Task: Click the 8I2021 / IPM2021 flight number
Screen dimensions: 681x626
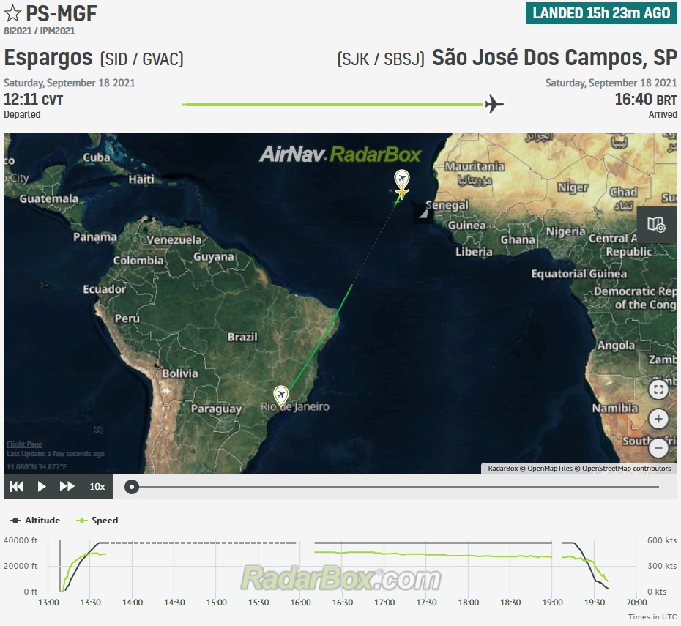Action: pyautogui.click(x=39, y=31)
